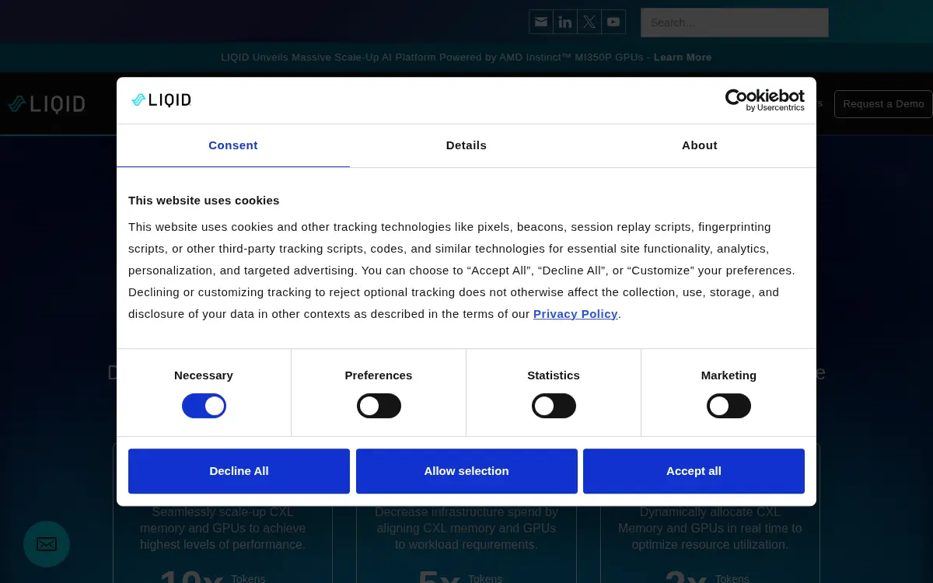Open the floating mail contact button

(47, 544)
